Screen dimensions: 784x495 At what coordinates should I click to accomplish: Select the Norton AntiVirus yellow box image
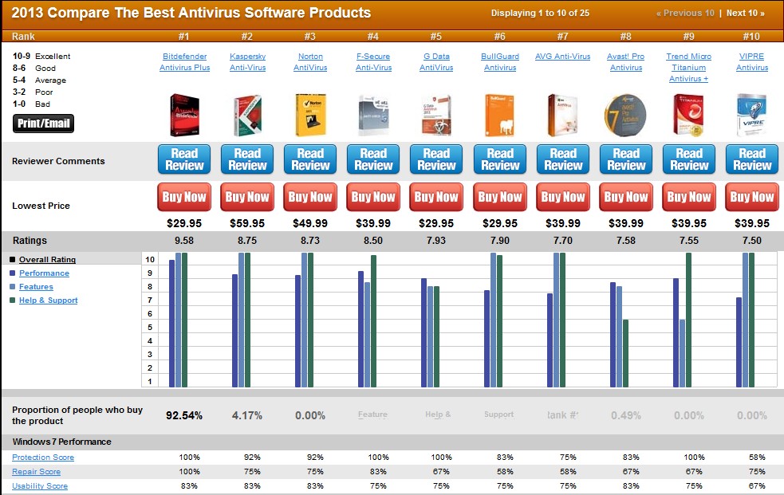click(310, 115)
